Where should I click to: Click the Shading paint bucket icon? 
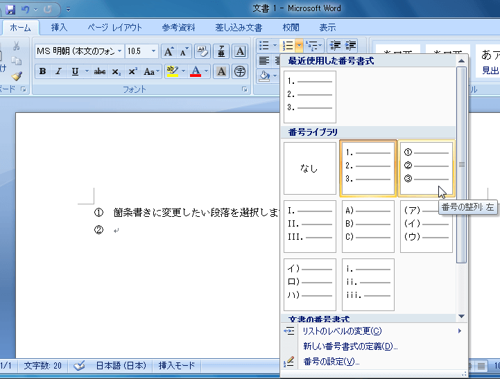(264, 76)
